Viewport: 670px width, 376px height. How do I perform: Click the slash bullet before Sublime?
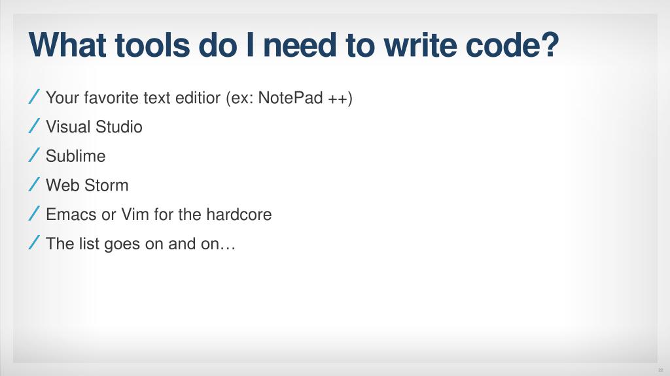click(34, 155)
